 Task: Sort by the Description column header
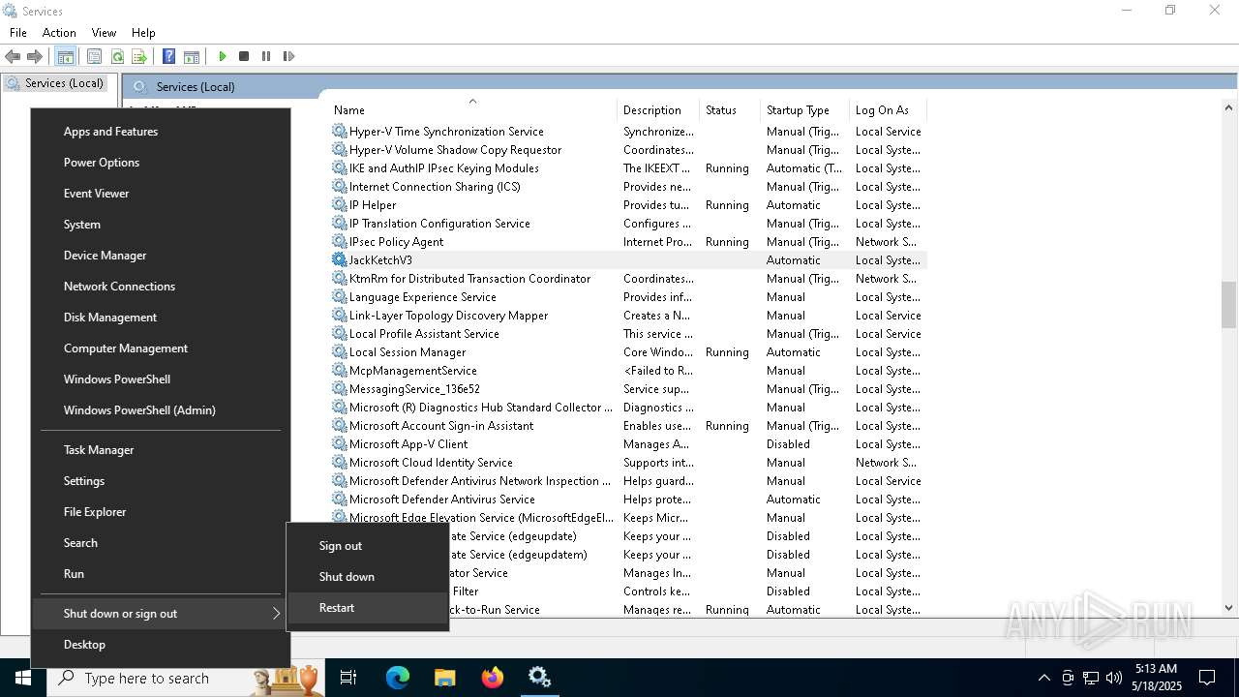(x=658, y=110)
